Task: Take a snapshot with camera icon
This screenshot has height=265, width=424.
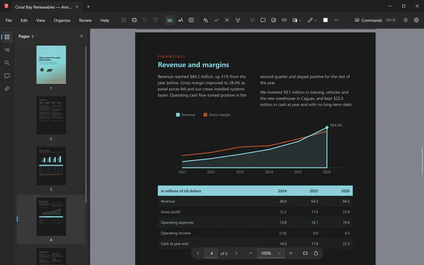Action: pos(191,20)
